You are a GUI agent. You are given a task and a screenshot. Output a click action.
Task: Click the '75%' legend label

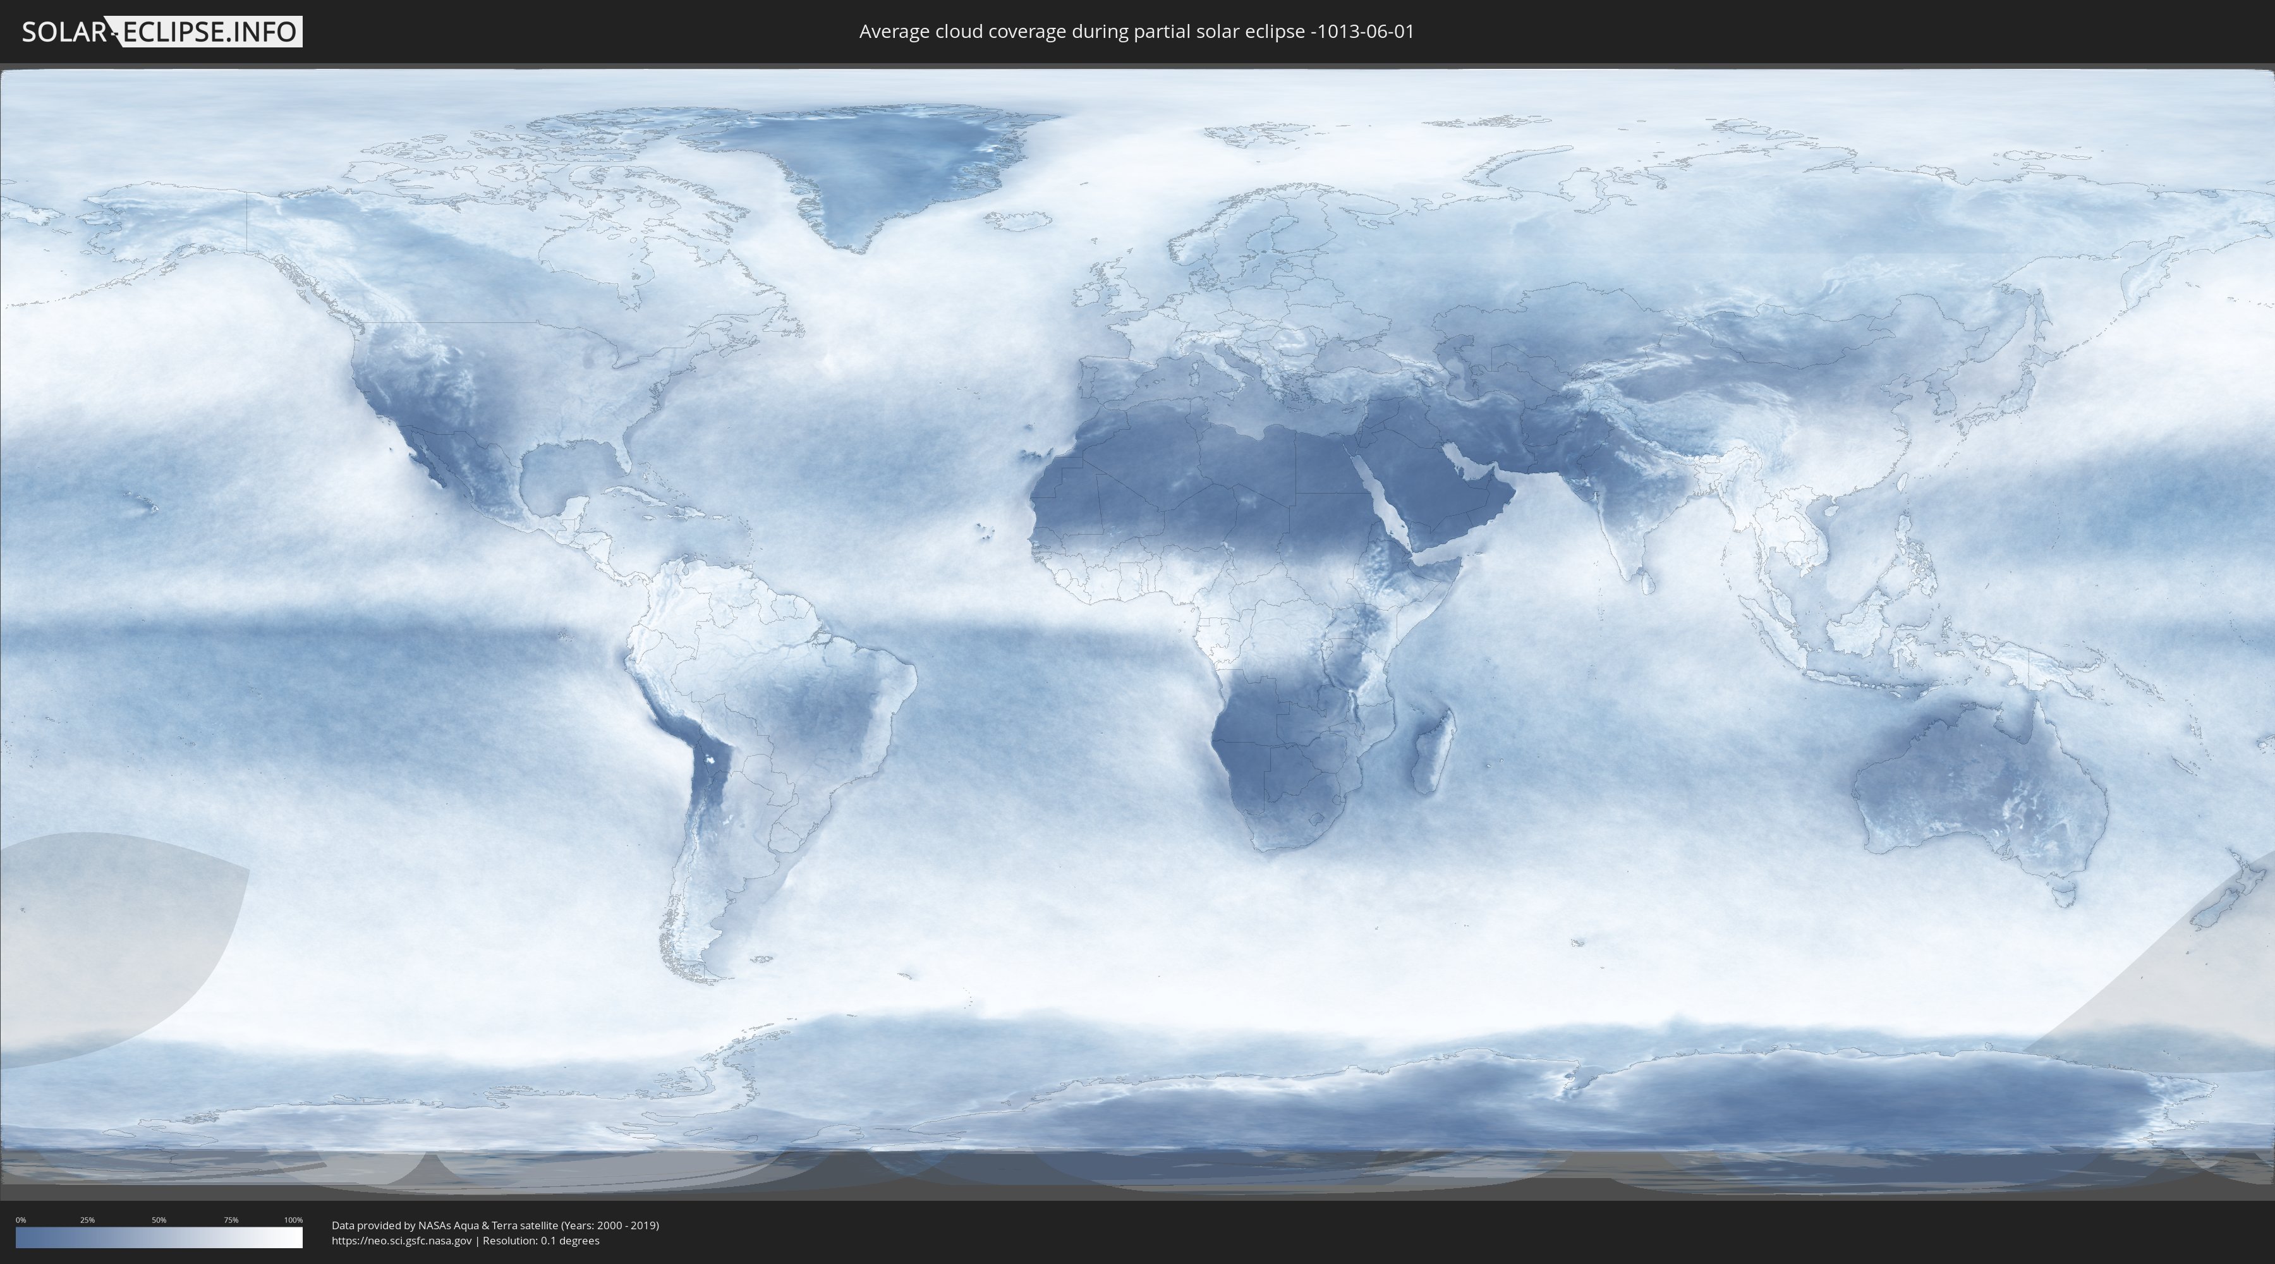[x=231, y=1220]
